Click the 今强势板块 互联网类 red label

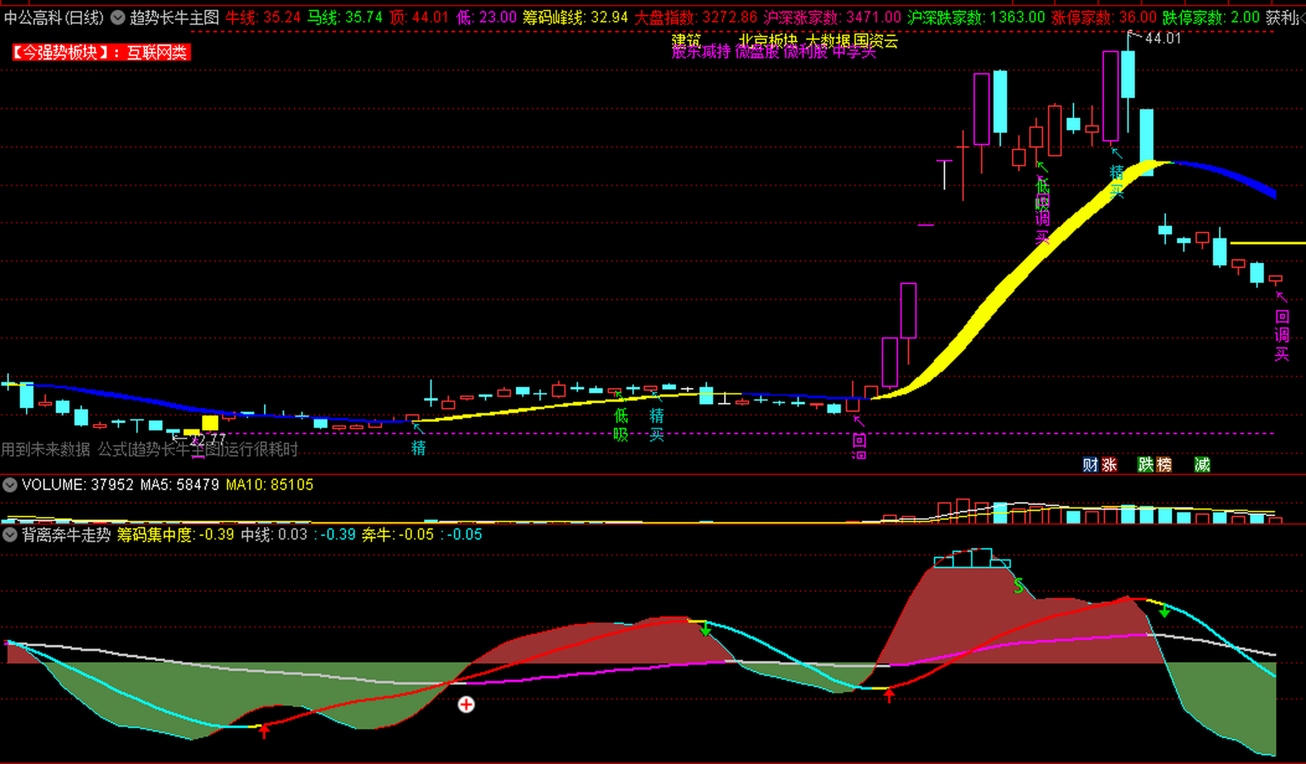pyautogui.click(x=101, y=53)
